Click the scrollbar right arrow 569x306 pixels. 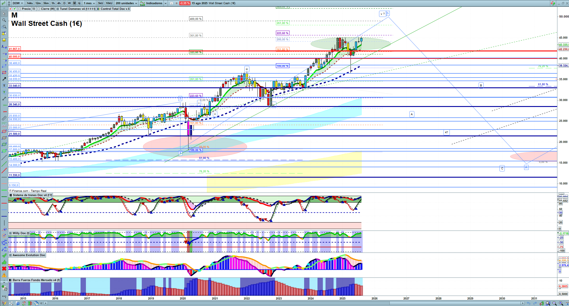[x=523, y=303]
